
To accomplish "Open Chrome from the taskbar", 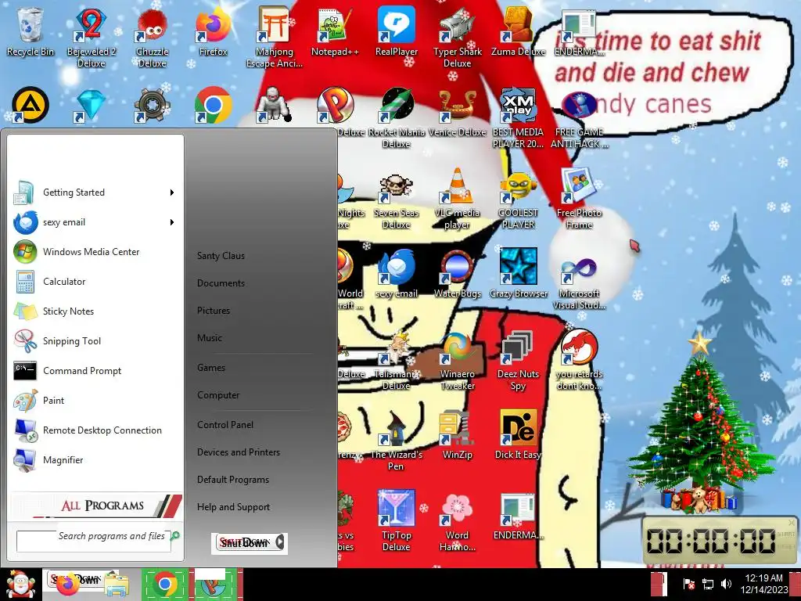I will pos(164,584).
